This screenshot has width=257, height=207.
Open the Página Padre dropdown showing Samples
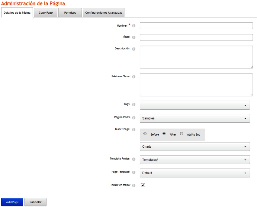tap(195, 118)
